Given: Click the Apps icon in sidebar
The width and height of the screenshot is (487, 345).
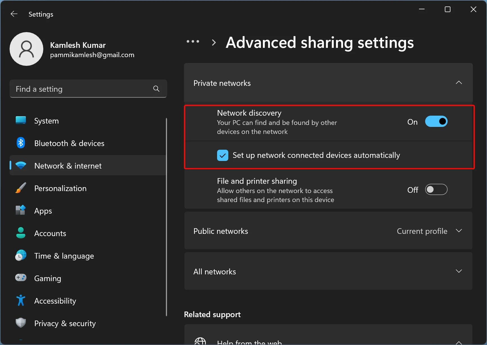Looking at the screenshot, I should click(x=21, y=210).
